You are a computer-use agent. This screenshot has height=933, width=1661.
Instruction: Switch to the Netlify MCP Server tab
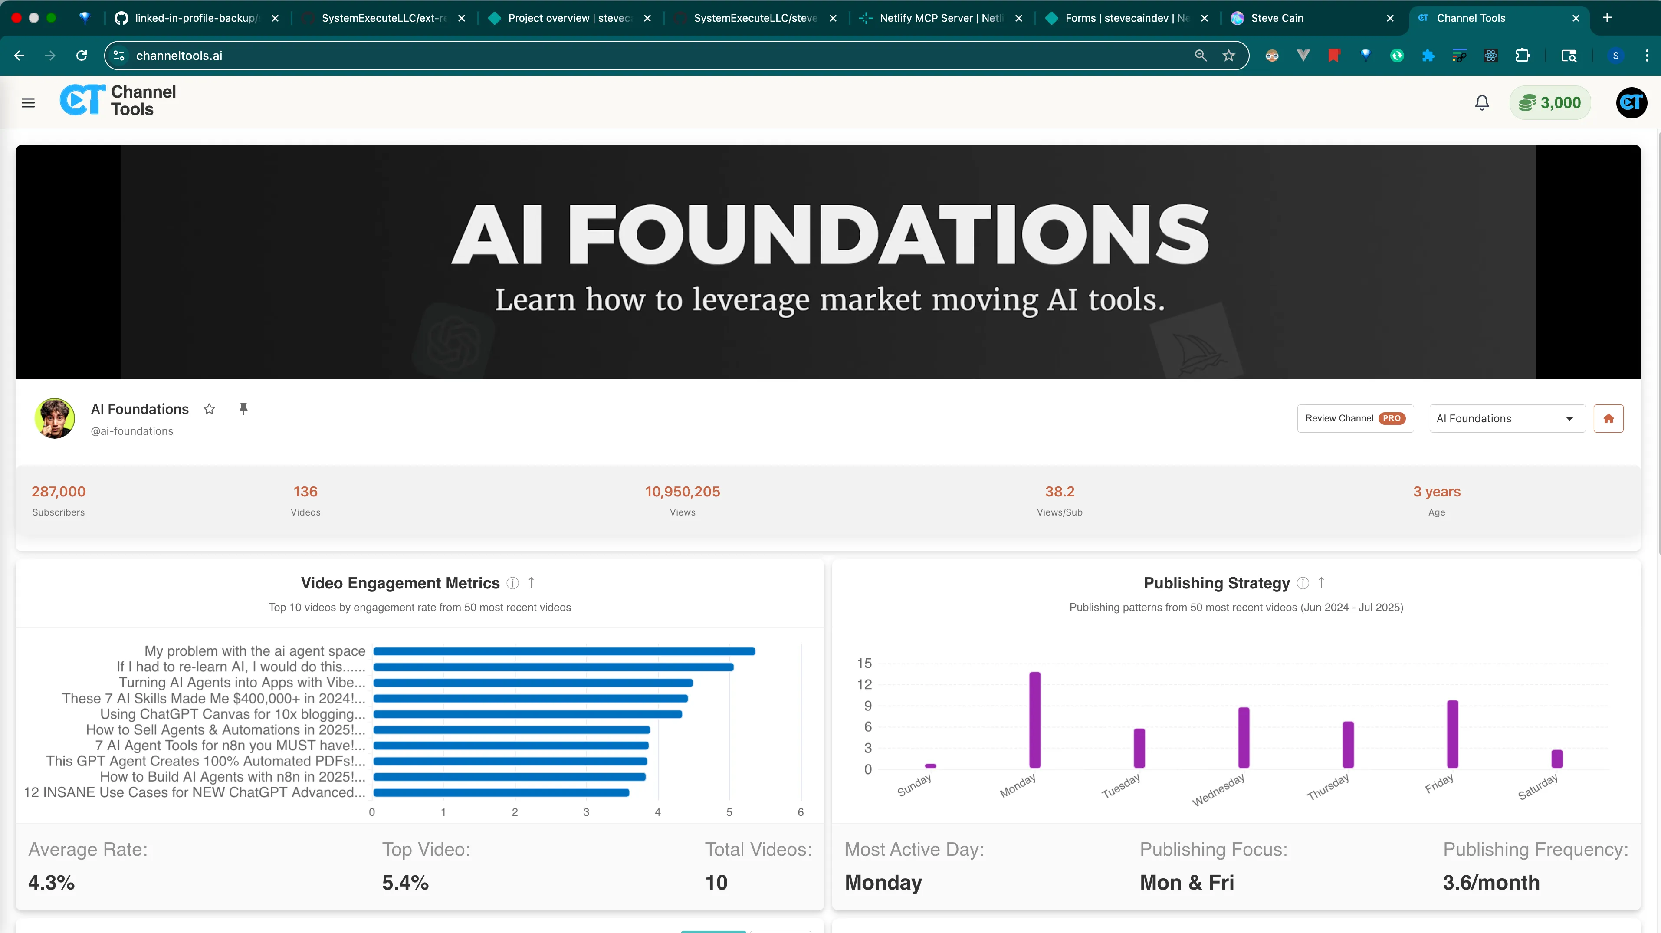[x=941, y=18]
